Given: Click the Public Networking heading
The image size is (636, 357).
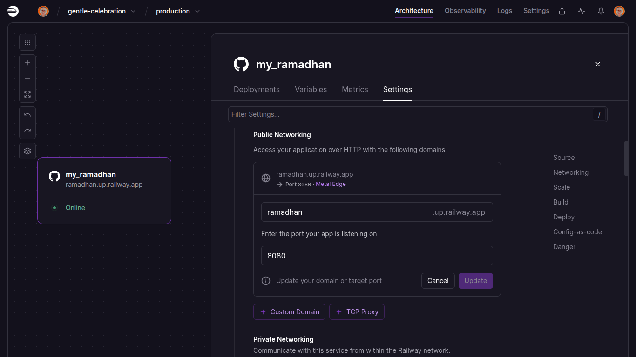Looking at the screenshot, I should [x=282, y=135].
